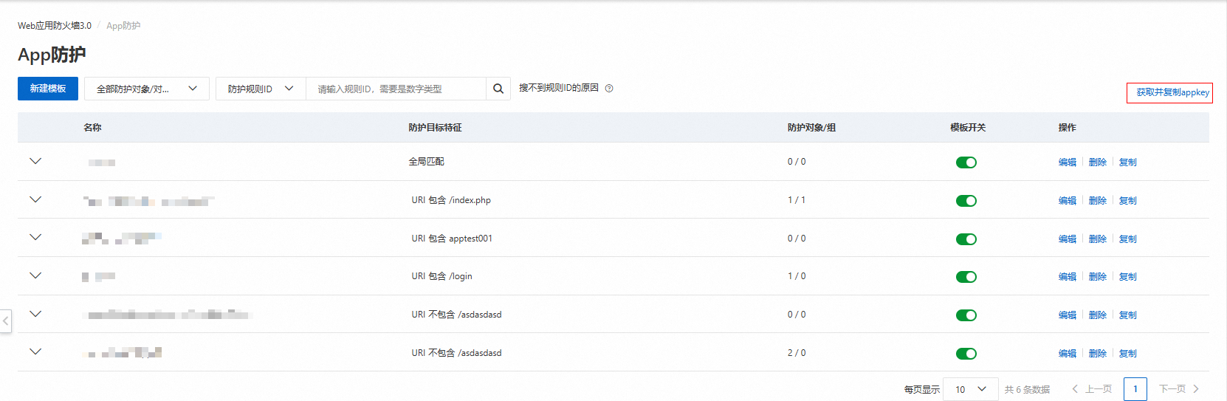This screenshot has width=1227, height=401.
Task: Toggle template switch for apptest001 row
Action: pos(966,239)
